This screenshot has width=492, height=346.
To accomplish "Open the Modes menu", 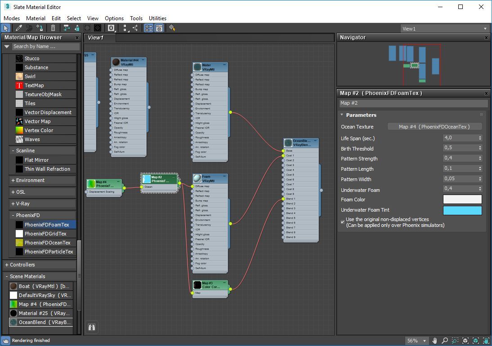I will coord(12,18).
